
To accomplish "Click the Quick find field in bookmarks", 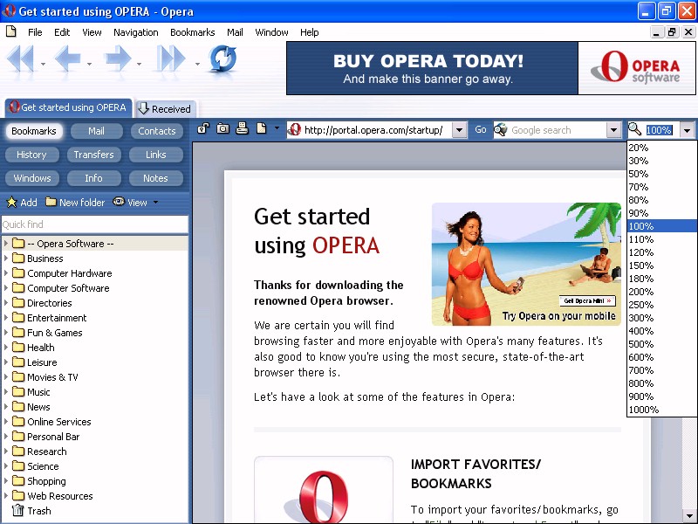I will [x=95, y=224].
